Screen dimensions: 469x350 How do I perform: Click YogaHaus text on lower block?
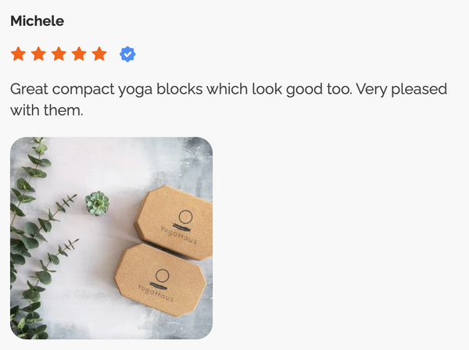tap(156, 293)
